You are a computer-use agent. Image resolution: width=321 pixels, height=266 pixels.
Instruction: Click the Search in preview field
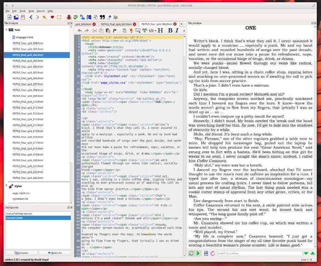260,253
